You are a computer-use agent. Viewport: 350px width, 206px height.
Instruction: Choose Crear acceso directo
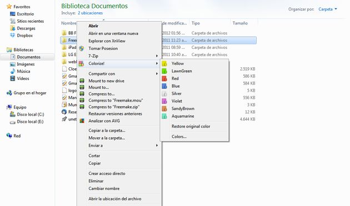pos(107,173)
